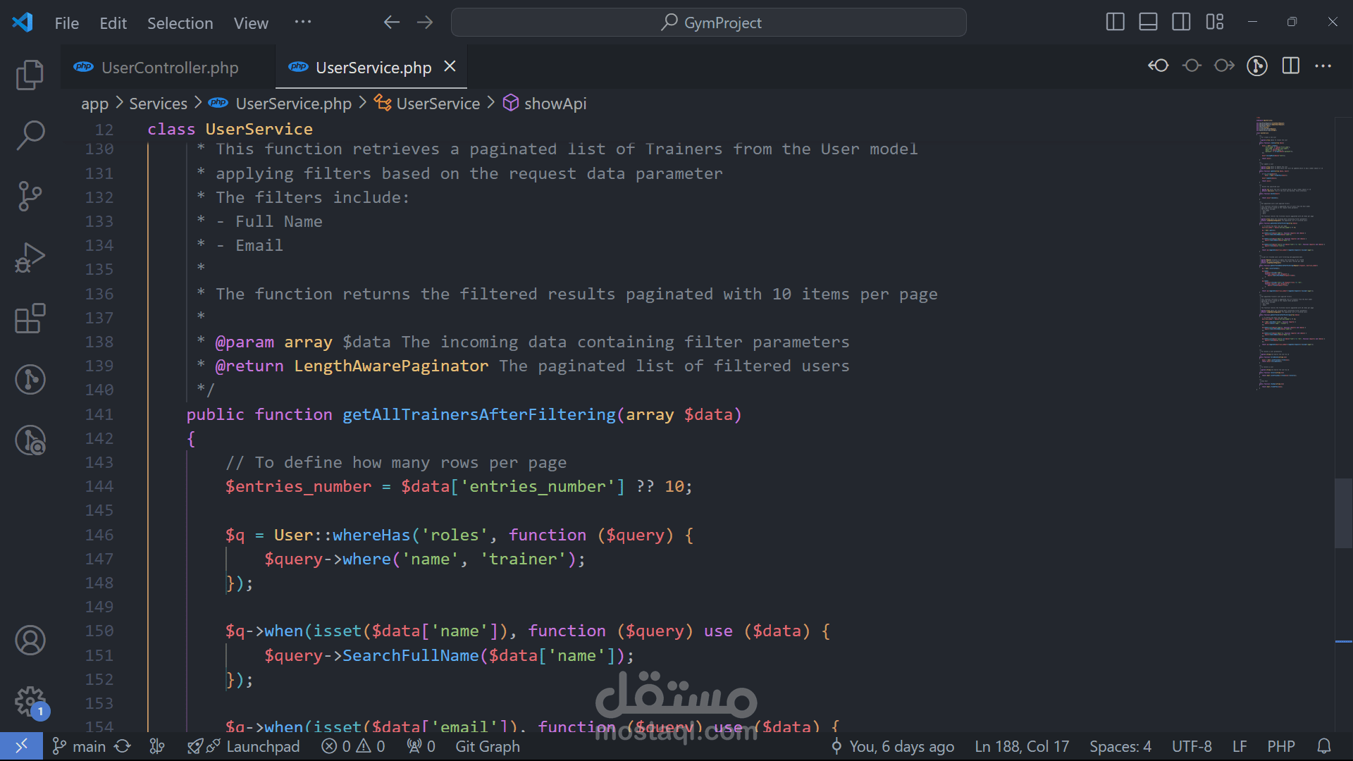Open the Explorer view in activity bar
The width and height of the screenshot is (1353, 761).
30,75
